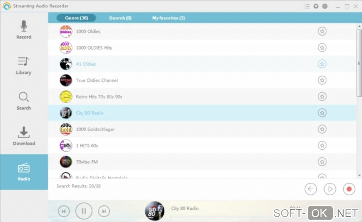Favorite the 1000 Oldies station

[322, 31]
